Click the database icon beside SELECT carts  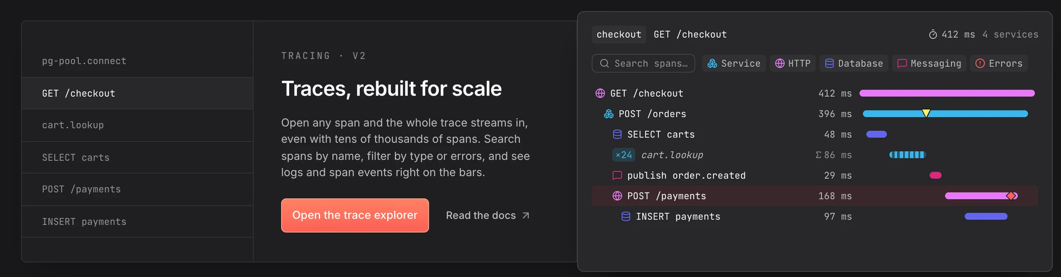[617, 134]
